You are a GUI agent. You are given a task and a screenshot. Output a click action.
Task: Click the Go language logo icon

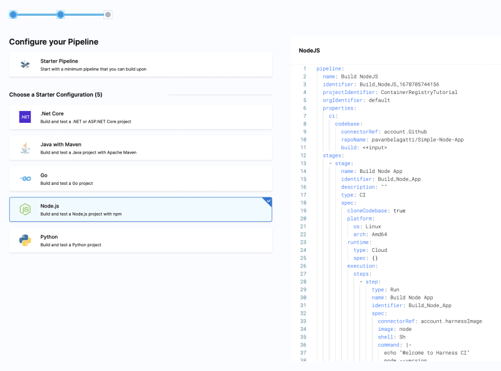[25, 179]
